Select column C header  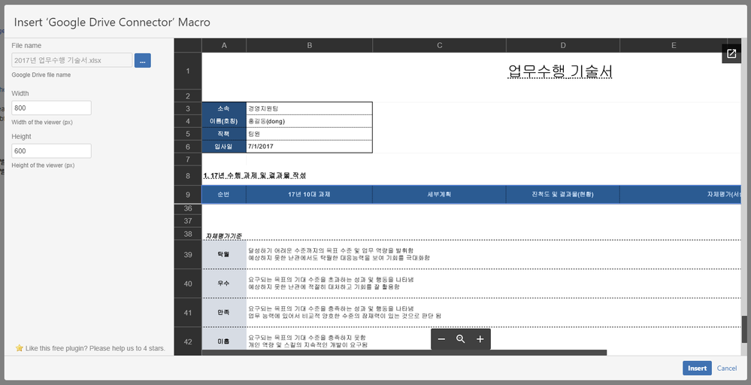click(x=439, y=45)
